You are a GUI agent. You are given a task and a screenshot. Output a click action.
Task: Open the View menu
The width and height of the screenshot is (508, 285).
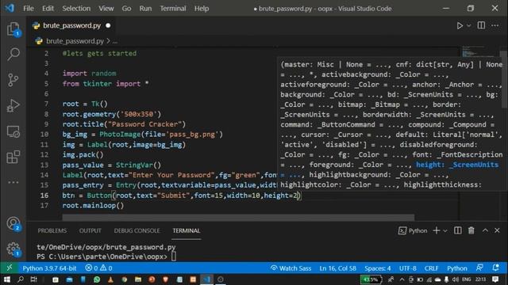tap(106, 9)
